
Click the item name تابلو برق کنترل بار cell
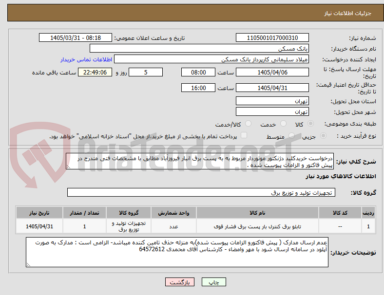pos(257,226)
